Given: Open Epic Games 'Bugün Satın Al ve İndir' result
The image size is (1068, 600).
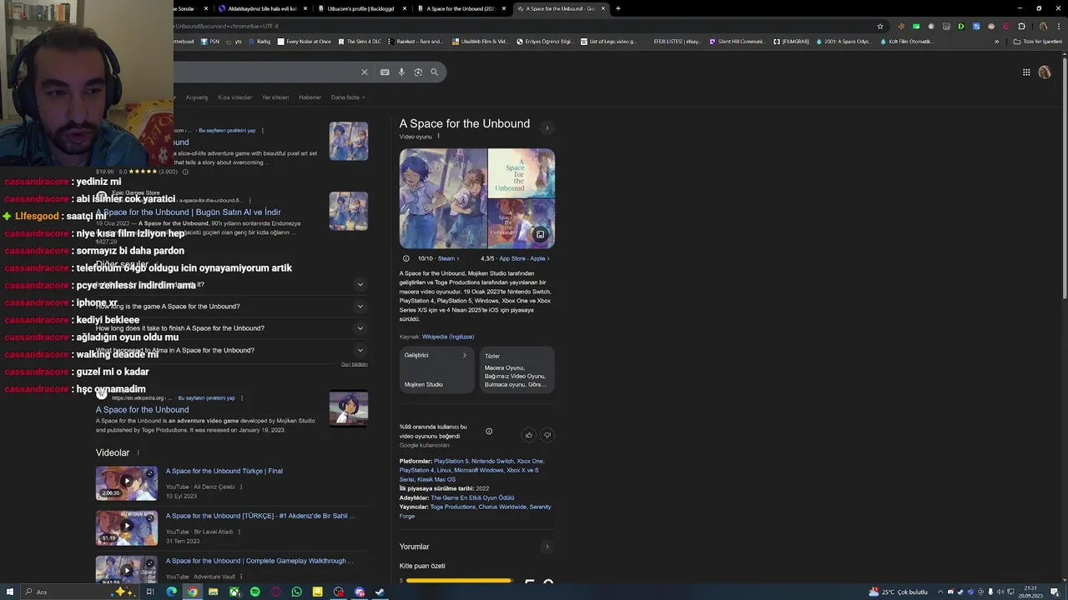Looking at the screenshot, I should tap(189, 212).
